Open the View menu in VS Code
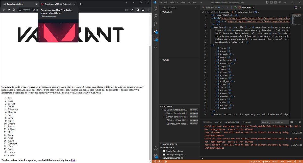Screen dimensions: 303x163 [x=183, y=2]
